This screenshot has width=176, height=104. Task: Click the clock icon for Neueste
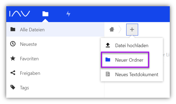(13, 44)
